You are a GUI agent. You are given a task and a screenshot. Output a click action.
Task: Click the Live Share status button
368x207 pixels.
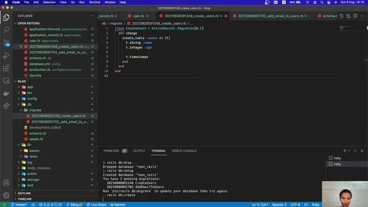click(96, 205)
